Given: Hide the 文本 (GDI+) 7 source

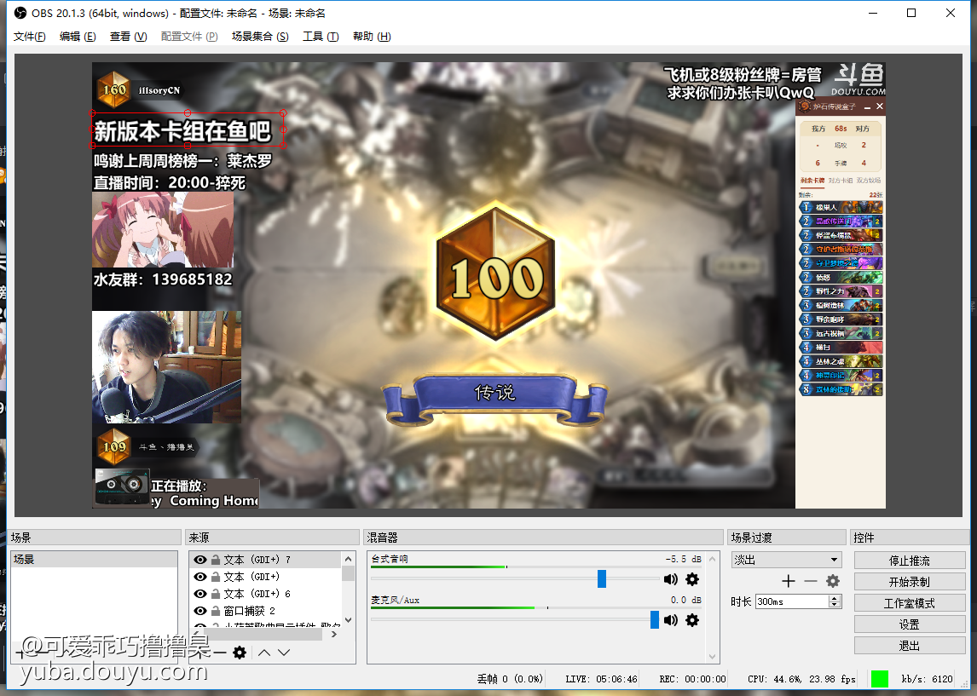Looking at the screenshot, I should pos(200,560).
